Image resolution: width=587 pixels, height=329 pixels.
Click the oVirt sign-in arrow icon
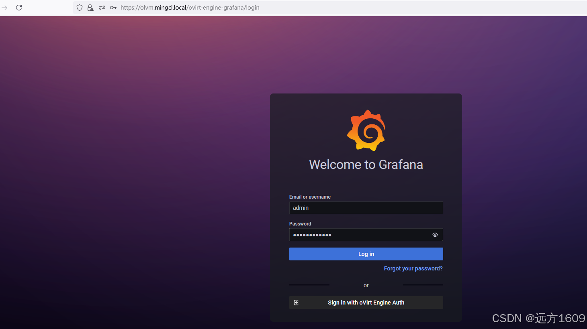296,303
